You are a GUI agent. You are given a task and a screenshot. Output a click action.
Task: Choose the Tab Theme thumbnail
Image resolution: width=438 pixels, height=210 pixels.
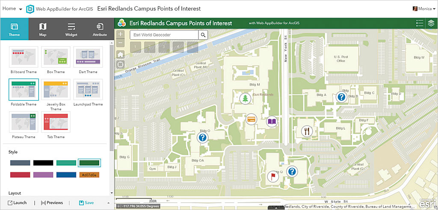56,122
